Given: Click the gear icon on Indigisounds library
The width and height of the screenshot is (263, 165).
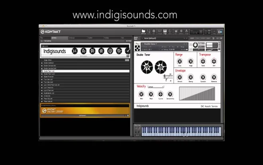Looking at the screenshot, I should [x=128, y=56].
